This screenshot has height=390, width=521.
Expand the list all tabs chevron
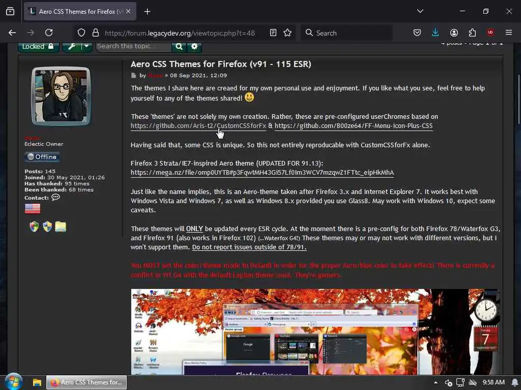coord(420,11)
